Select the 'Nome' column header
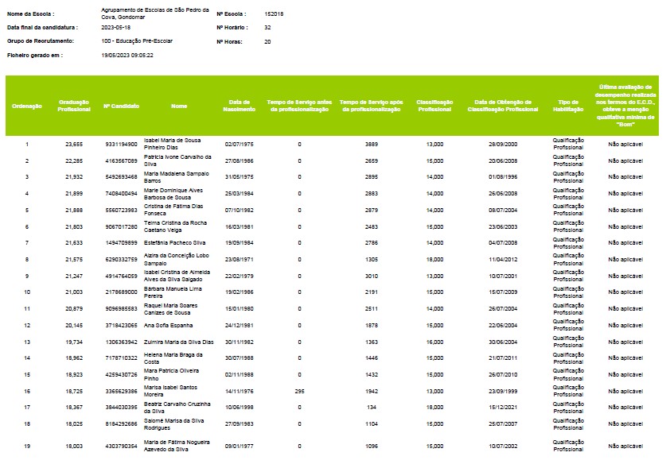This screenshot has height=460, width=666. tap(179, 106)
